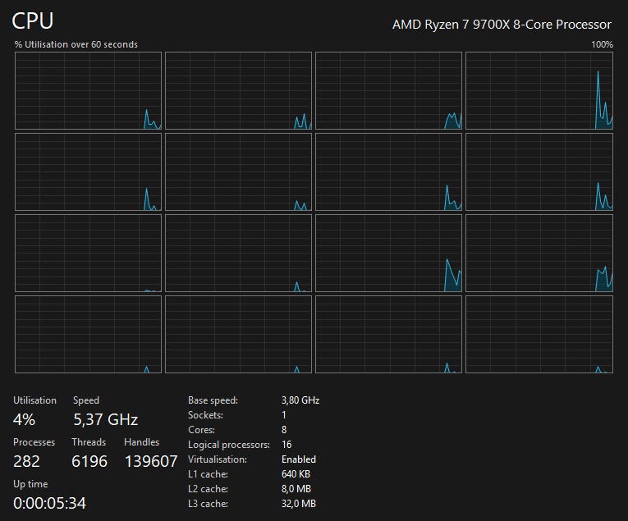The width and height of the screenshot is (628, 521).
Task: Select the Base speed 3,80 GHz value
Action: tap(300, 400)
